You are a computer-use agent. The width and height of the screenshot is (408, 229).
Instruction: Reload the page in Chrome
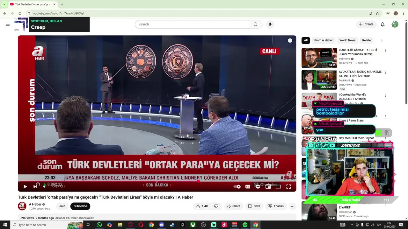(20, 13)
